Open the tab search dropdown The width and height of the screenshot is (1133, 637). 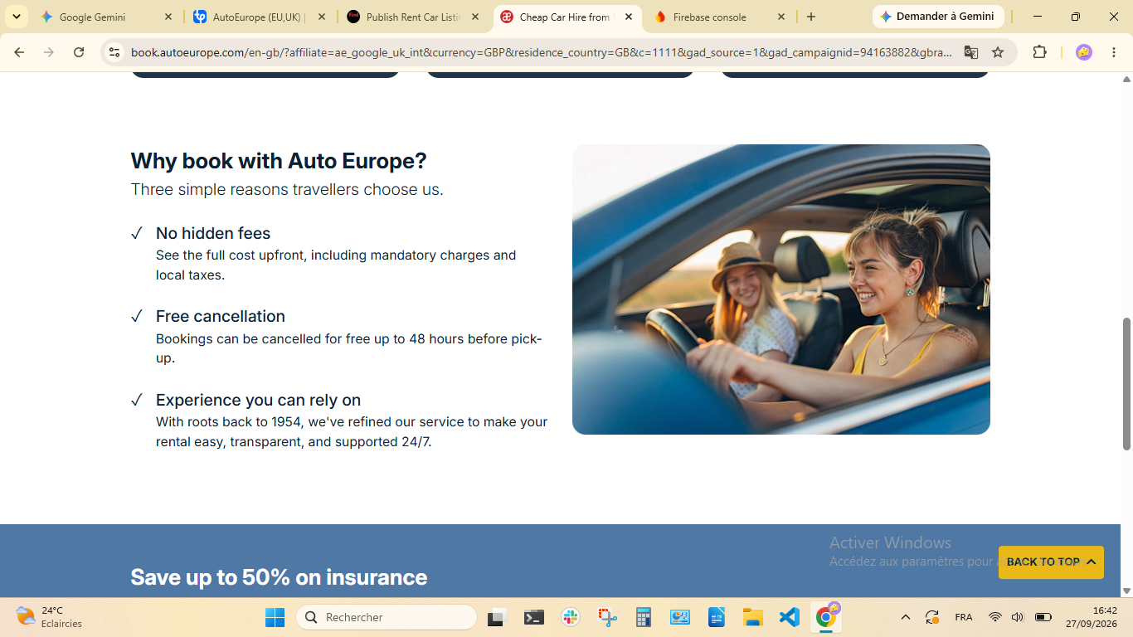pos(17,17)
